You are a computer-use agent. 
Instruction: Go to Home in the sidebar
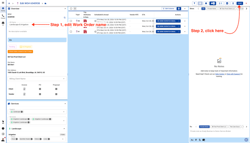click(3, 9)
